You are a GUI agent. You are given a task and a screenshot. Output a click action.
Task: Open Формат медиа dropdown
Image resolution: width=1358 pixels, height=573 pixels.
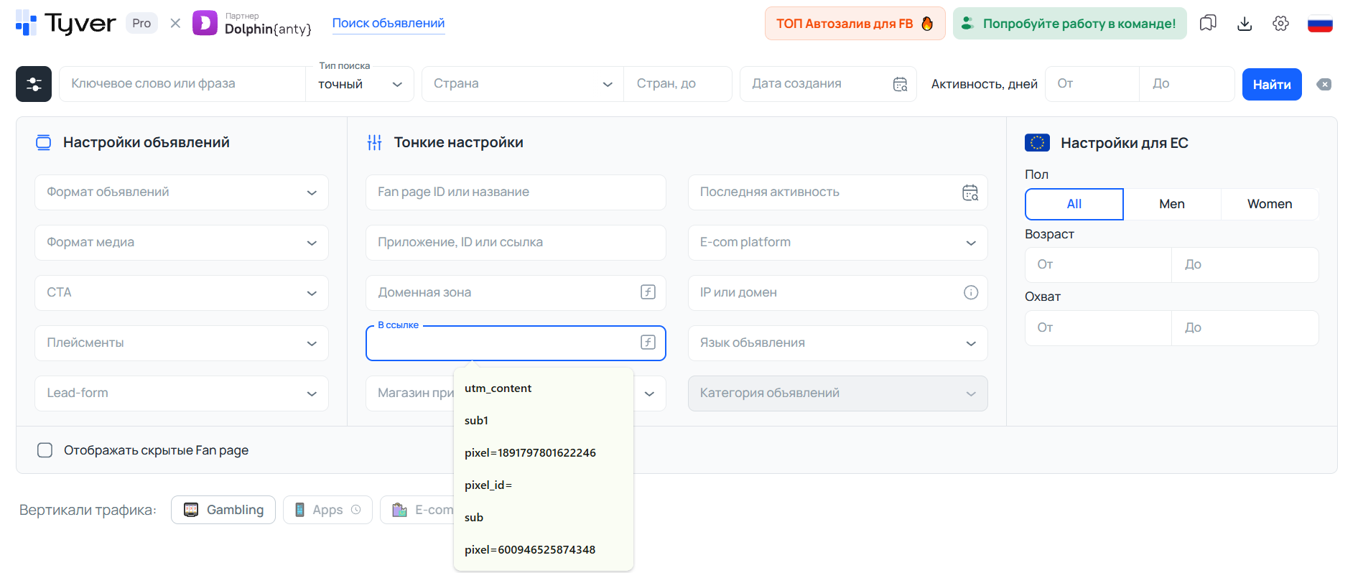[x=182, y=243]
